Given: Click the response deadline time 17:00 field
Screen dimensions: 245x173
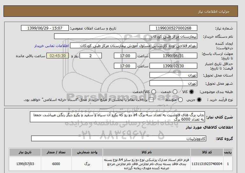Looking at the screenshot, I should tap(125, 56).
